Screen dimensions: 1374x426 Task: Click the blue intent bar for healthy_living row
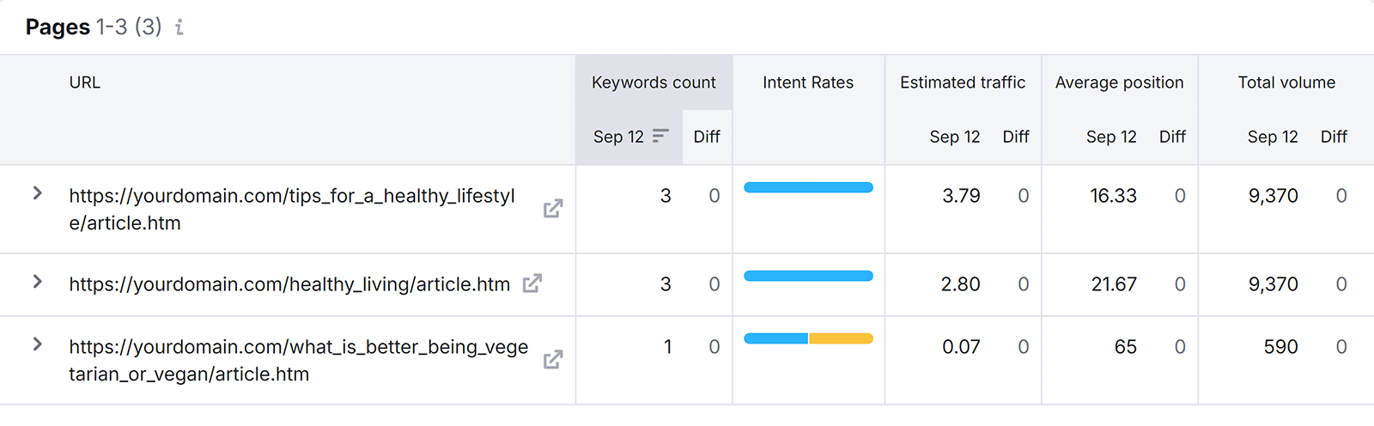pos(808,276)
